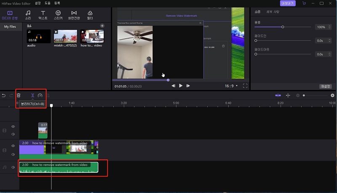Viewport: 337px width, 193px height.
Task: Click the speed gauge icon in timeline toolbar
Action: click(x=40, y=95)
